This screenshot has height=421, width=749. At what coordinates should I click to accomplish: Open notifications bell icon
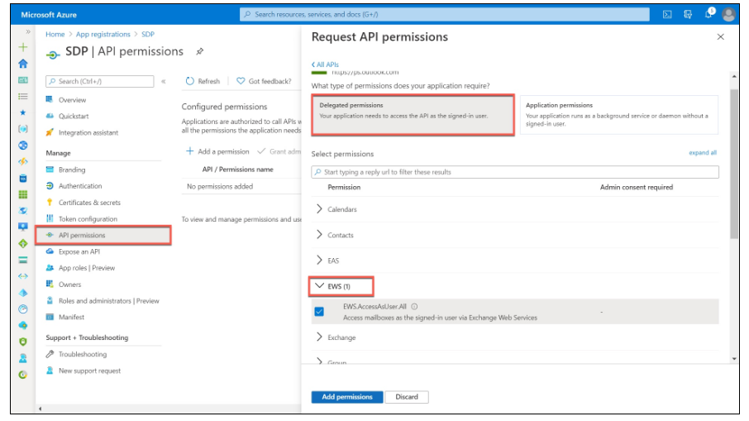click(708, 14)
